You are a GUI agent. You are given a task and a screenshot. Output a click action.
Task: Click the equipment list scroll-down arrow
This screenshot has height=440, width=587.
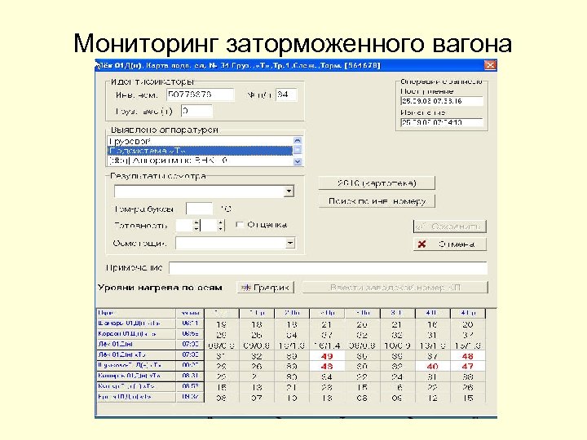tap(298, 161)
